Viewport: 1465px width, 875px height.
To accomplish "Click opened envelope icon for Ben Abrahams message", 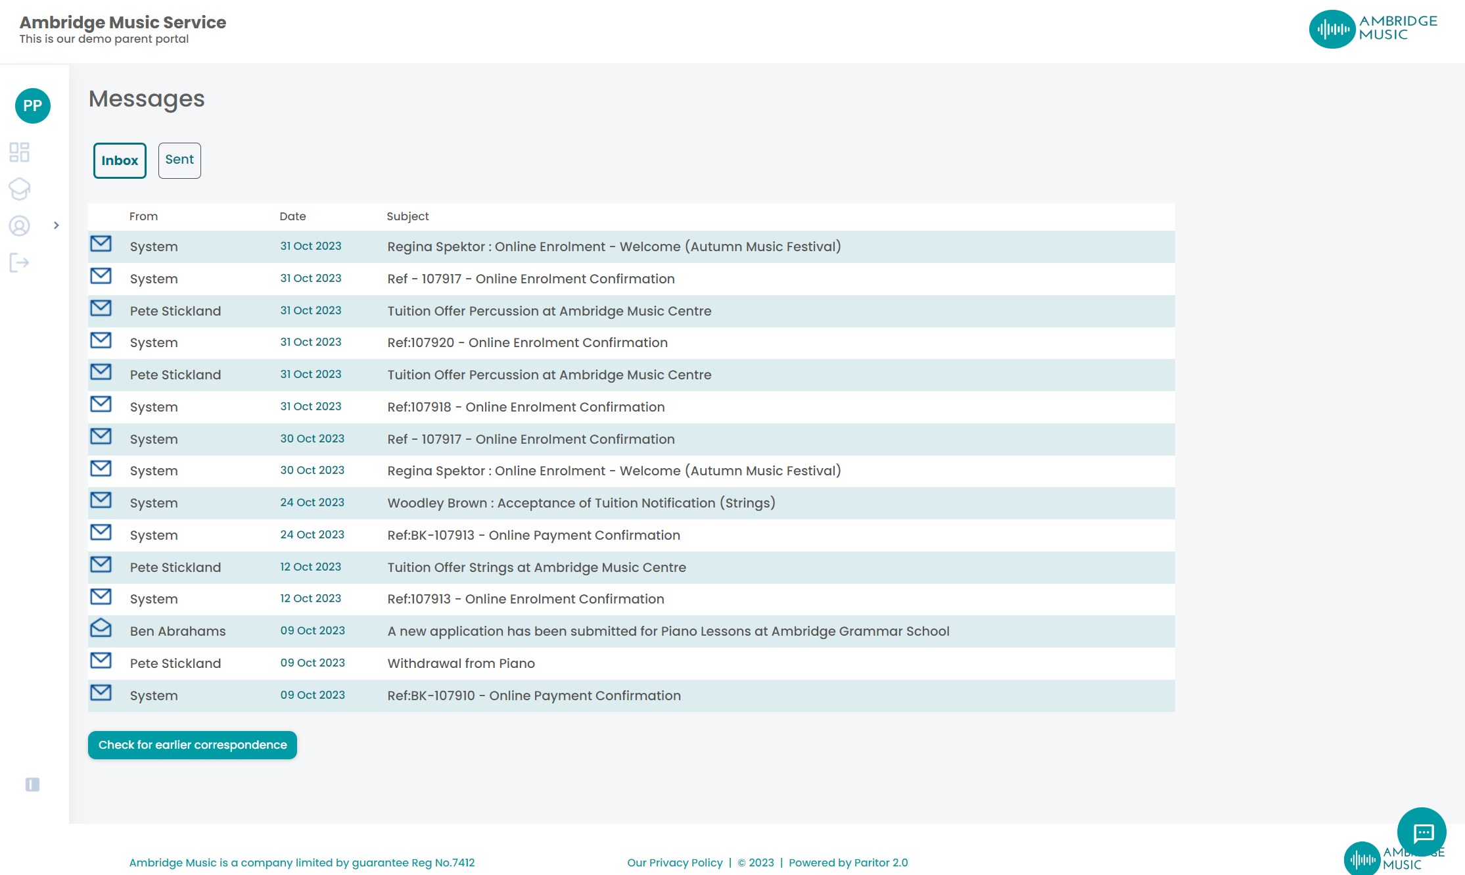I will click(x=101, y=628).
